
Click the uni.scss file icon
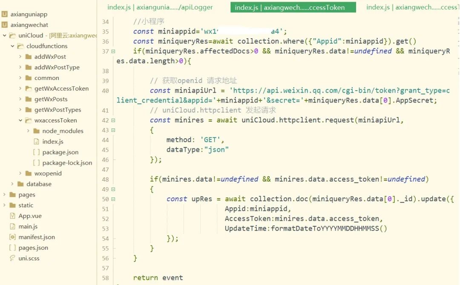pos(12,258)
